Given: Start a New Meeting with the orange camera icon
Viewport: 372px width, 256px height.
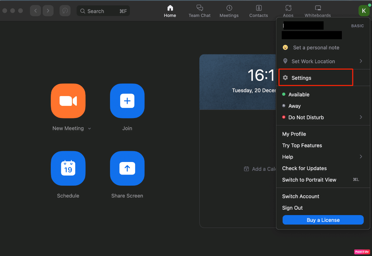Looking at the screenshot, I should [x=68, y=101].
